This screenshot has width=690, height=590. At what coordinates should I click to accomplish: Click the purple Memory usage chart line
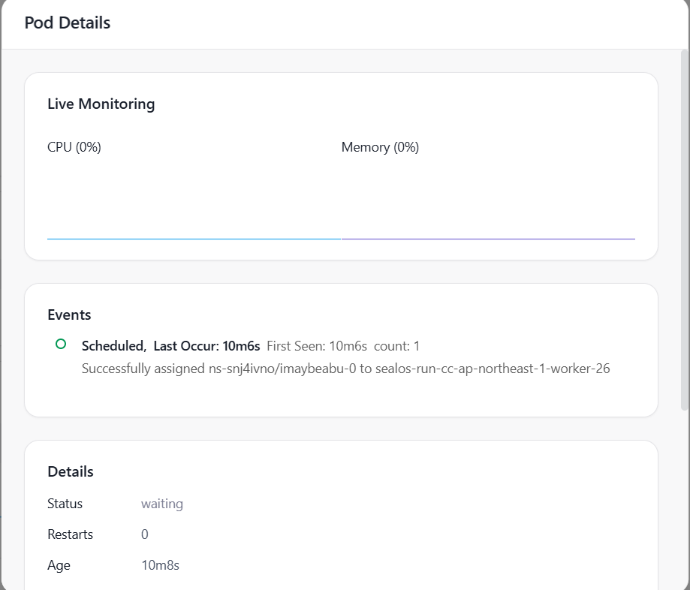[x=488, y=239]
